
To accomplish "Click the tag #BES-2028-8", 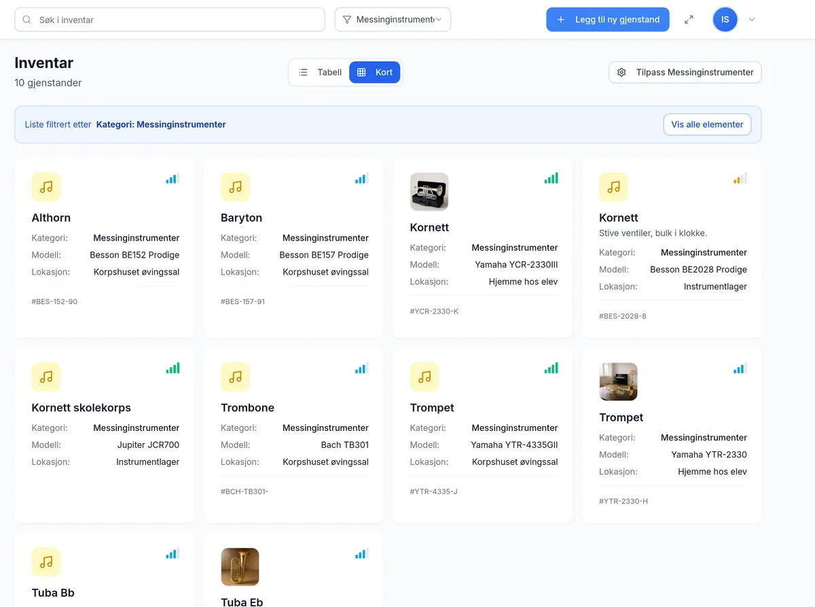I will [x=623, y=316].
